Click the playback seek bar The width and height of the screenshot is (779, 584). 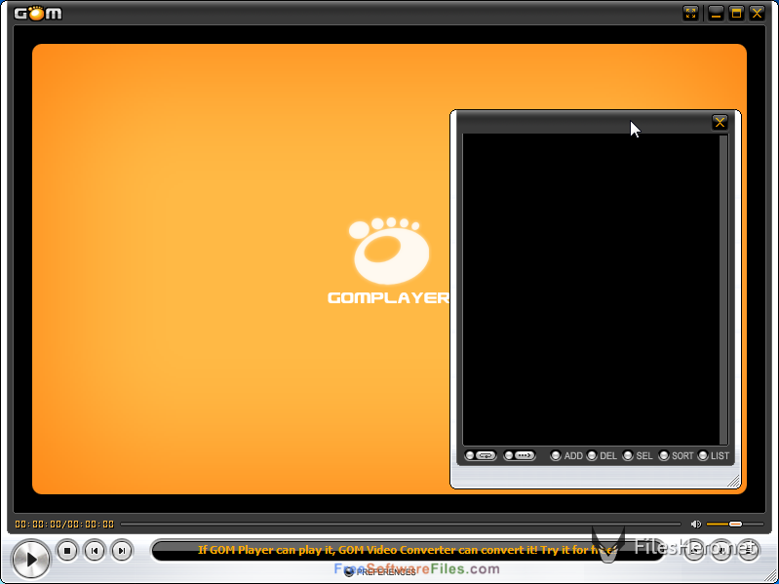tap(401, 524)
